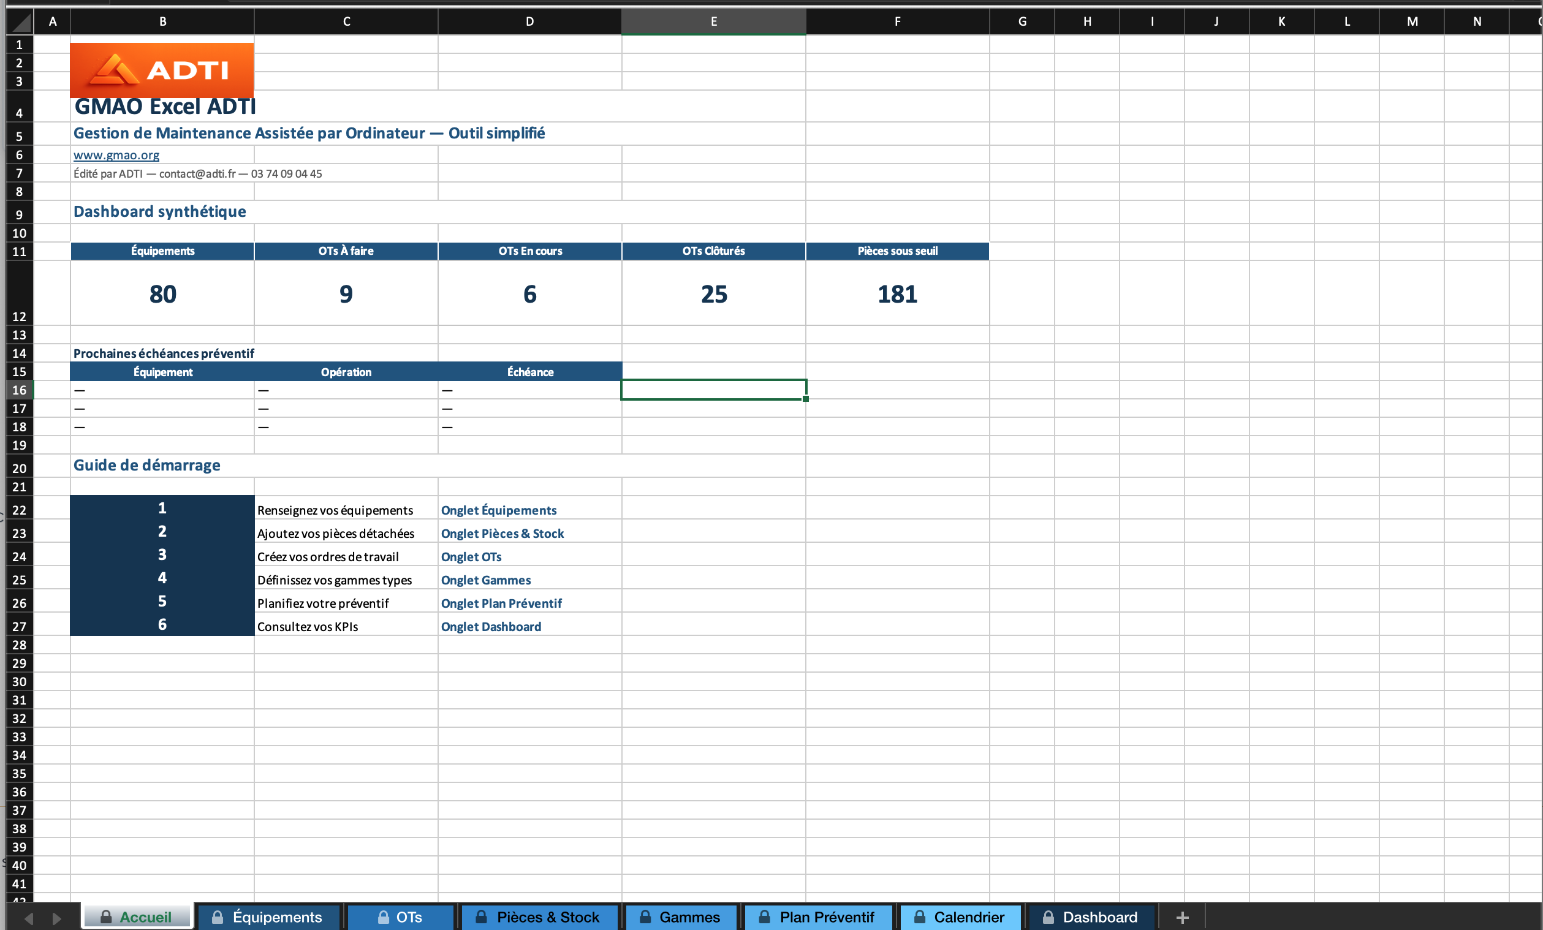The height and width of the screenshot is (930, 1543).
Task: Follow the Onglet Pièces & Stock link
Action: coord(502,534)
